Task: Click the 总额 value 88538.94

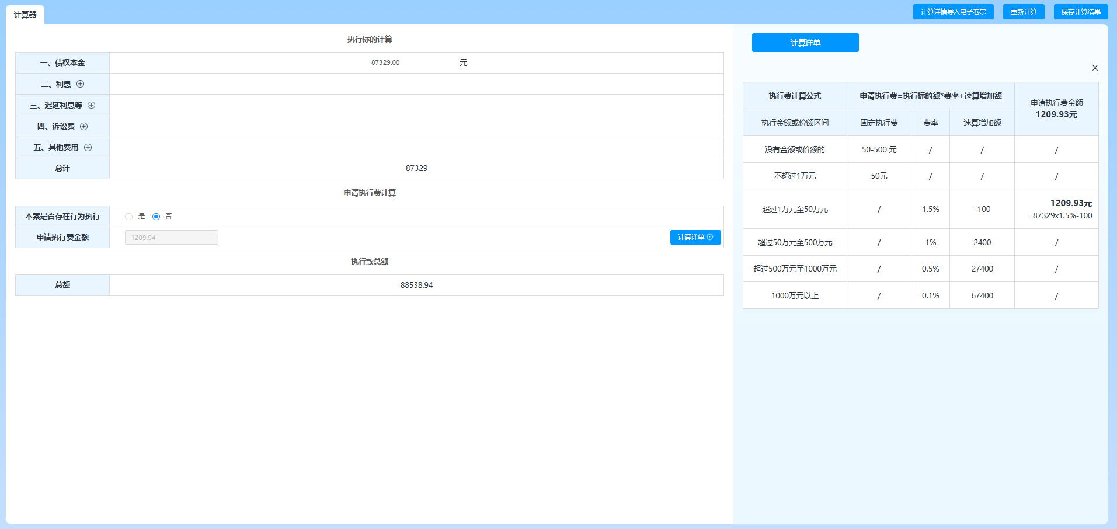Action: 416,285
